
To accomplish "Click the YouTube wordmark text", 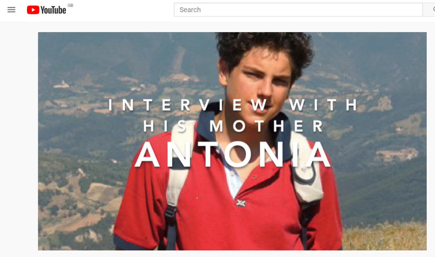I will (x=53, y=10).
